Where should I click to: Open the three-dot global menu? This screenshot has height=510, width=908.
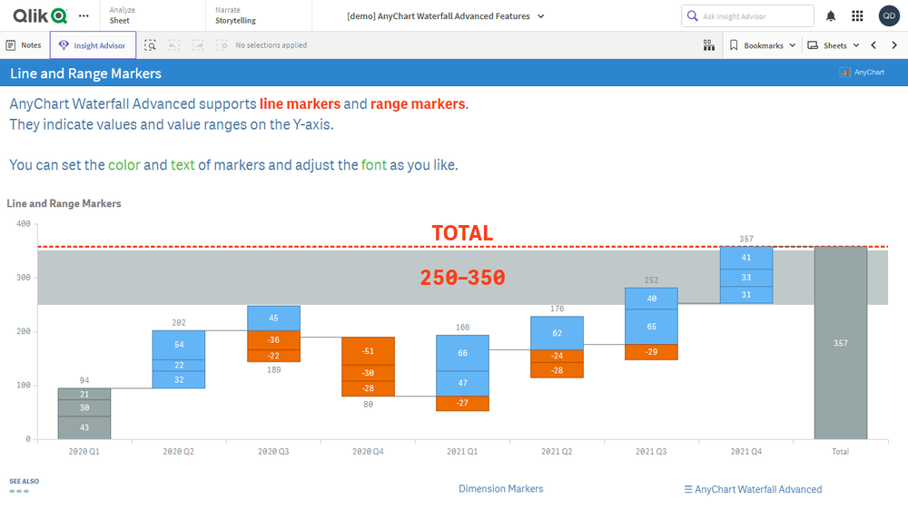(x=84, y=15)
